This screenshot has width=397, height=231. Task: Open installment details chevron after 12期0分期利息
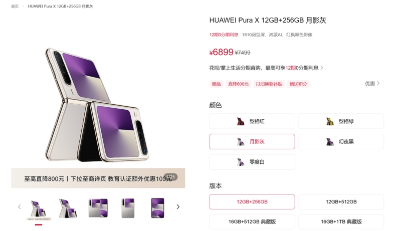click(x=322, y=68)
